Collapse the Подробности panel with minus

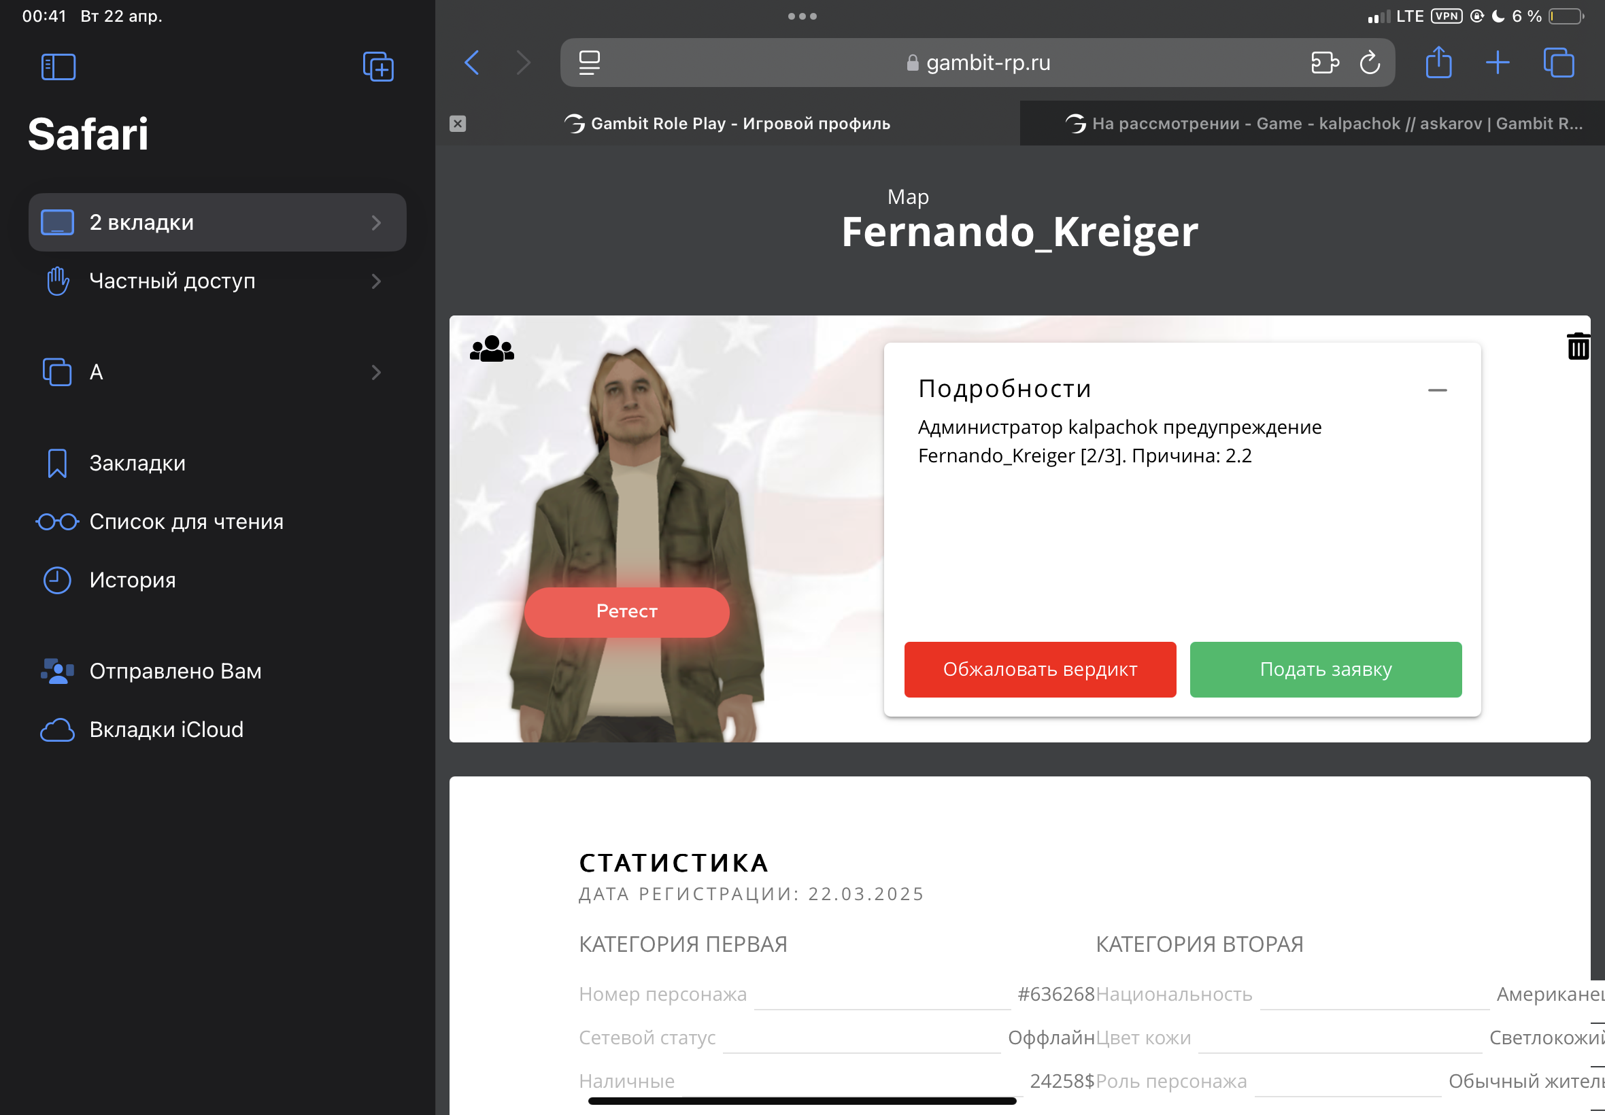click(x=1436, y=390)
